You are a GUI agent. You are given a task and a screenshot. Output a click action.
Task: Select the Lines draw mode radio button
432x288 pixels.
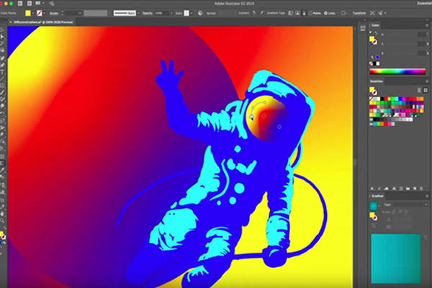[x=325, y=13]
